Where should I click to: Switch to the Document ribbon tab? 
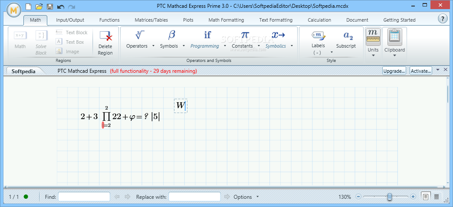pyautogui.click(x=357, y=20)
